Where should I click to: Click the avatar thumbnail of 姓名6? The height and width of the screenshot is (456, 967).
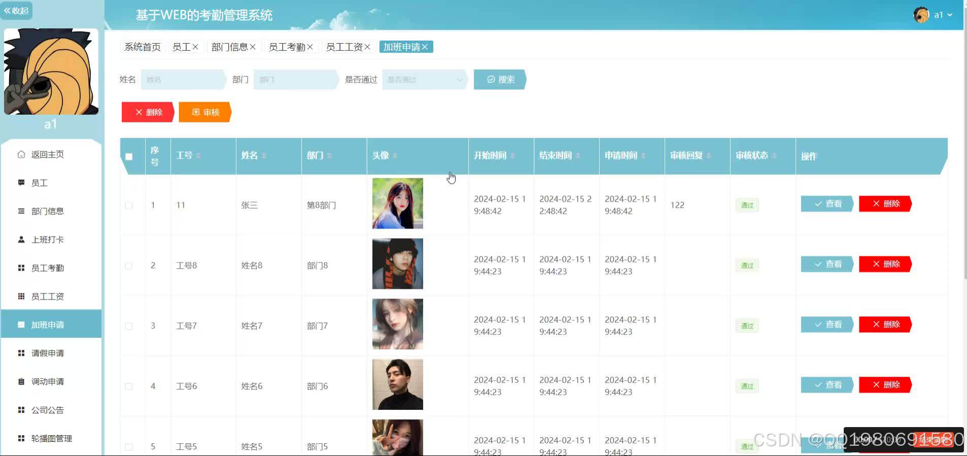click(398, 384)
